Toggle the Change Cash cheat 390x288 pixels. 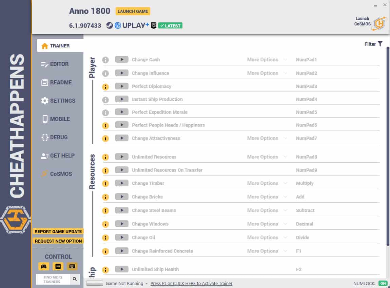(x=122, y=60)
